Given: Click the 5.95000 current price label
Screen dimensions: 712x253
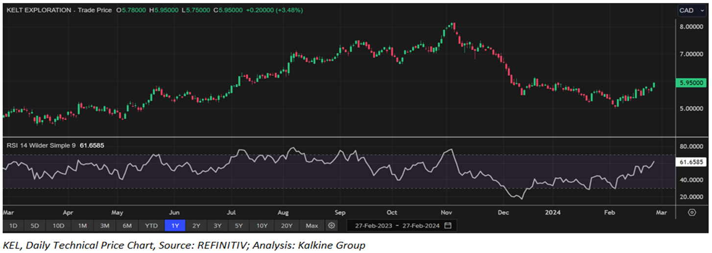Looking at the screenshot, I should click(690, 83).
